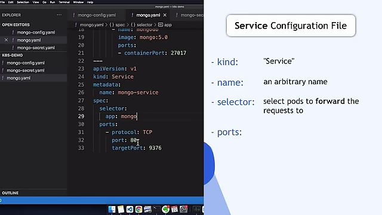Viewport: 382px width, 215px height.
Task: Open the dark round app with badge in dock
Action: coord(183,209)
